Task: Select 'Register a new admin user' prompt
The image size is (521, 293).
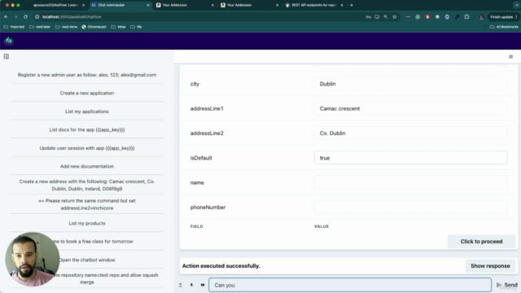Action: (x=87, y=75)
